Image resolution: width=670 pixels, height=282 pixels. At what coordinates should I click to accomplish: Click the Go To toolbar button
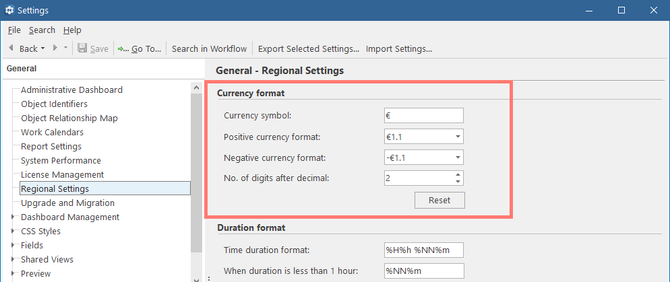tap(140, 48)
